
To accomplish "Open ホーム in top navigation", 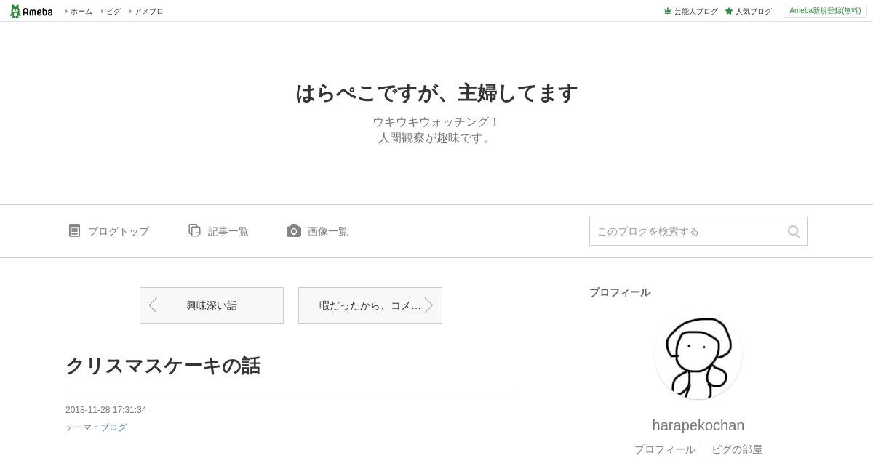I will coord(81,11).
